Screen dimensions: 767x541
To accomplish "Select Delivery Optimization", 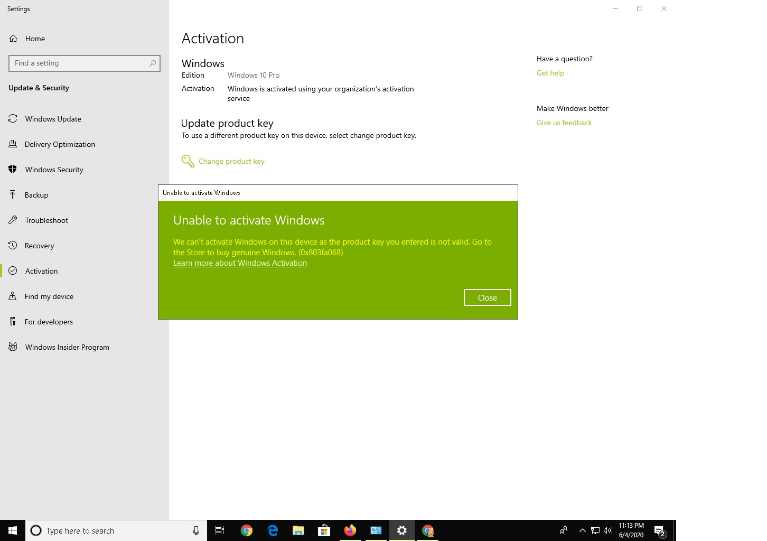I will [x=60, y=144].
